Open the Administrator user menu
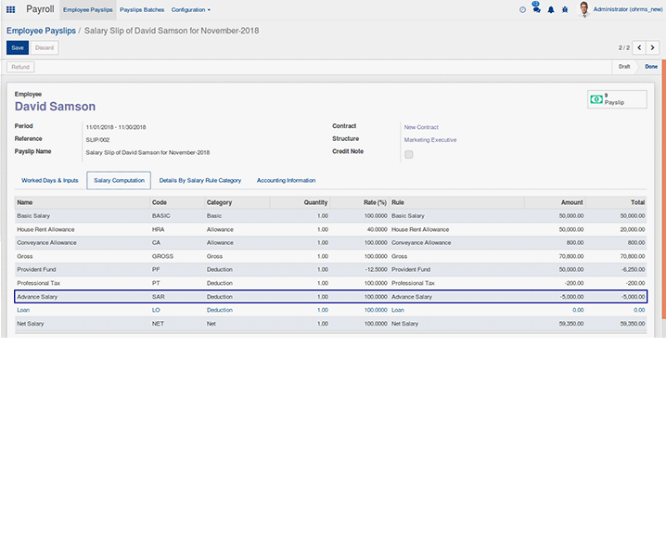666x553 pixels. point(629,9)
